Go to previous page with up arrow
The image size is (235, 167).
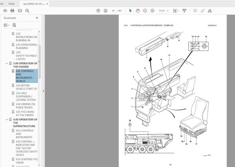point(98,11)
